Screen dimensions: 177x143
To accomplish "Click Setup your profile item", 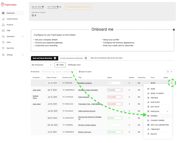I will 111,40.
